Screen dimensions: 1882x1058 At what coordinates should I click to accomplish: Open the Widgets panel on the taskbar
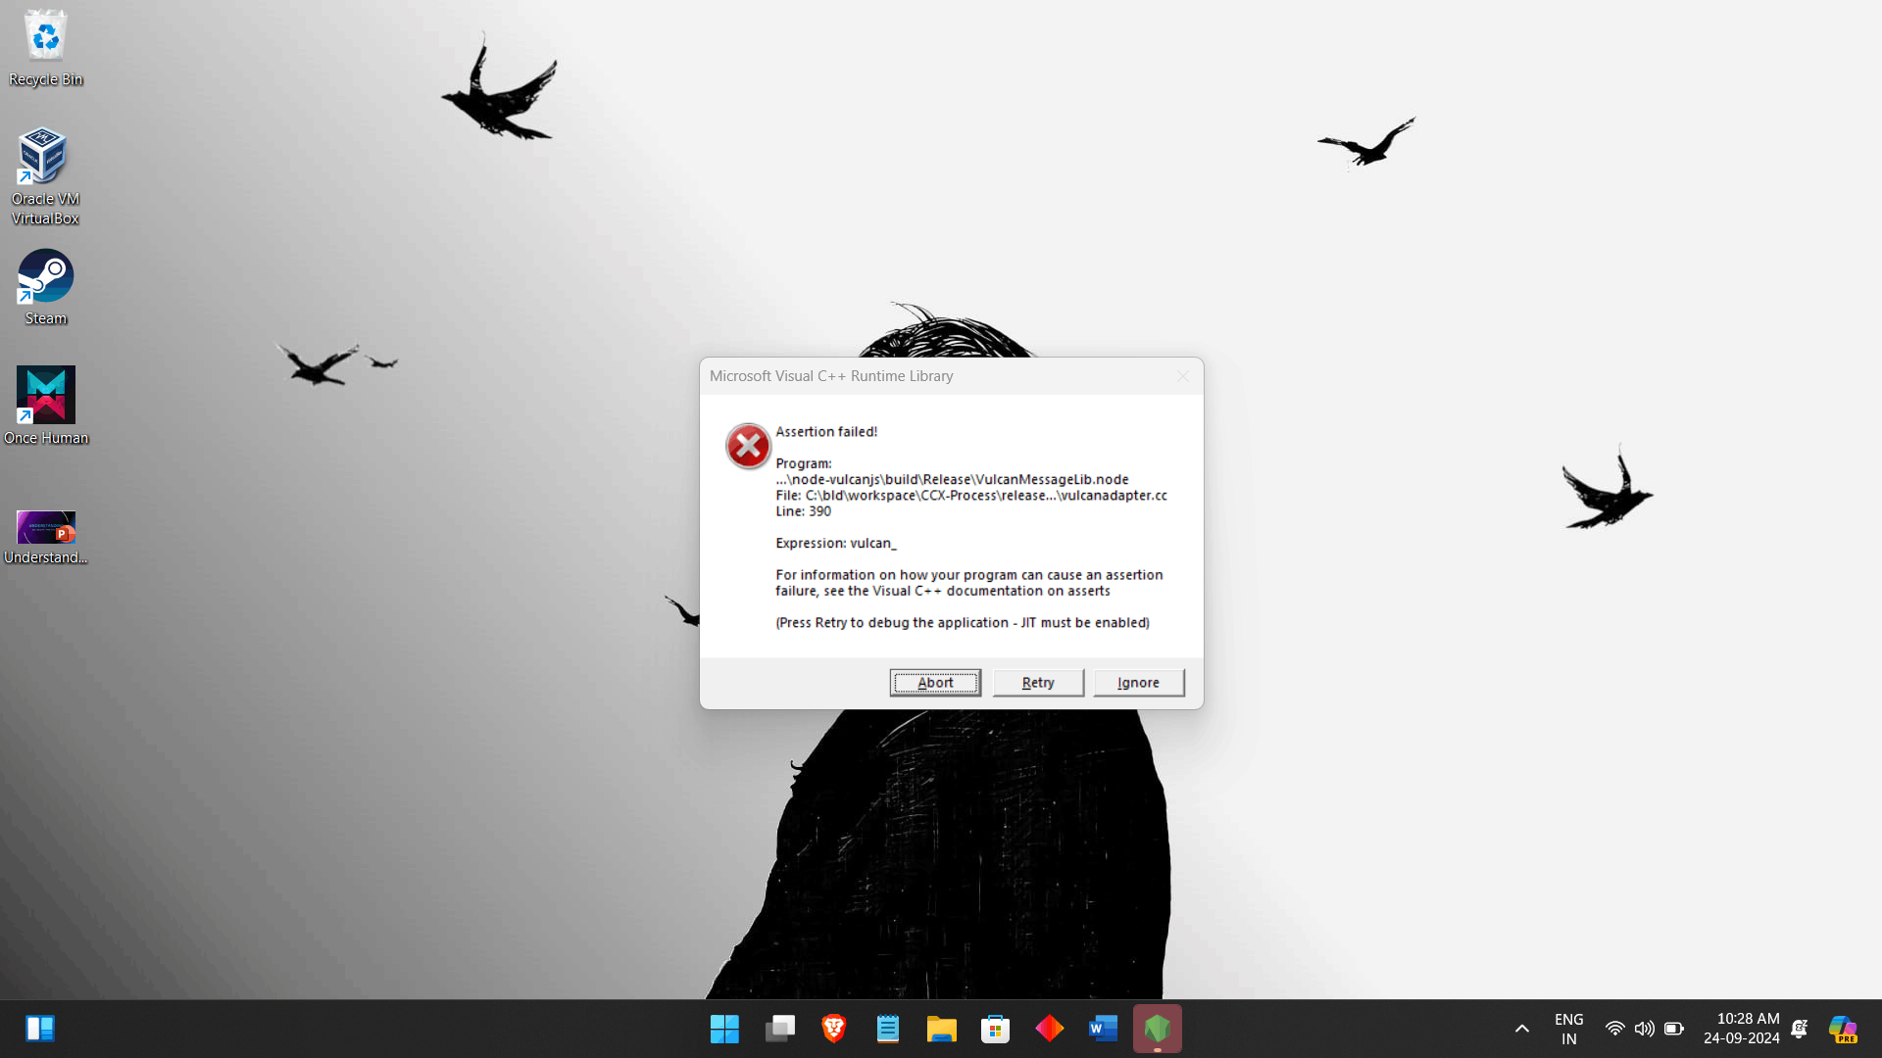[x=39, y=1029]
